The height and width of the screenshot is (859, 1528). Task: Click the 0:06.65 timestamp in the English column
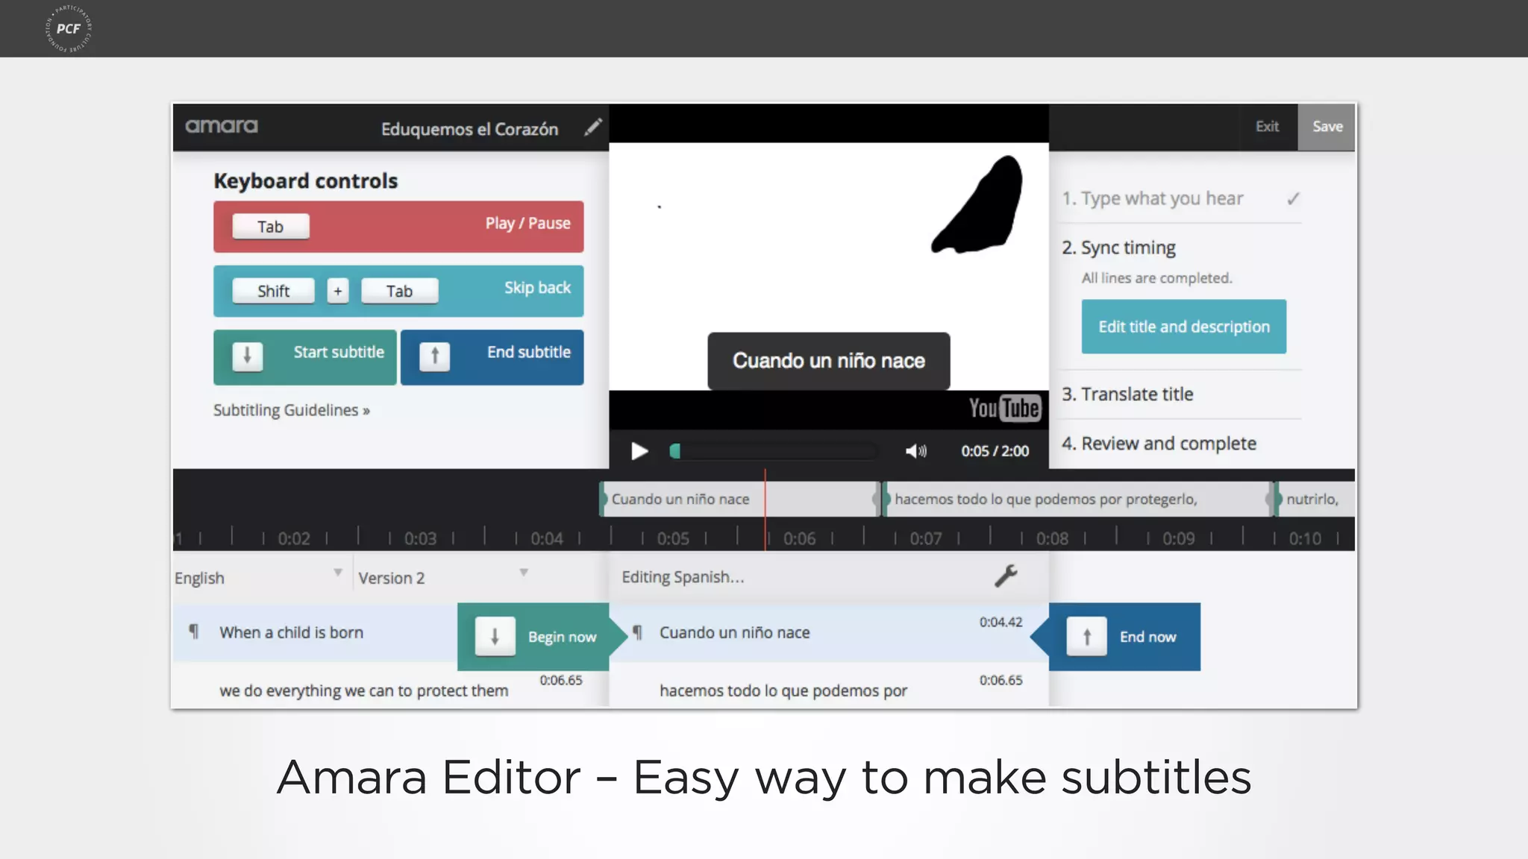point(561,680)
